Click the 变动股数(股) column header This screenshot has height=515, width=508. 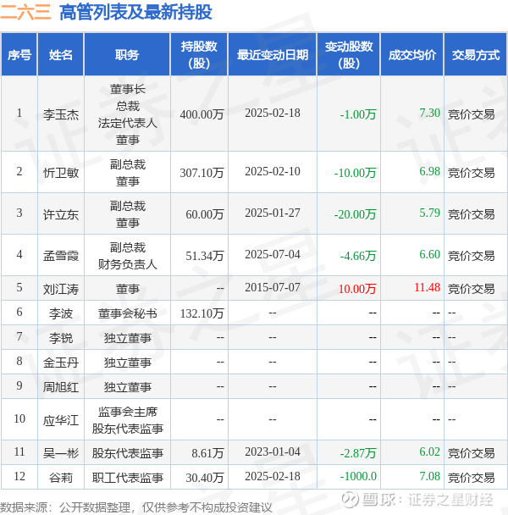349,55
